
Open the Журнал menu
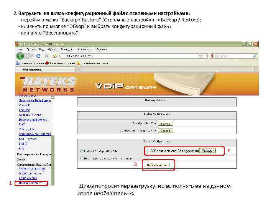[x=53, y=49]
